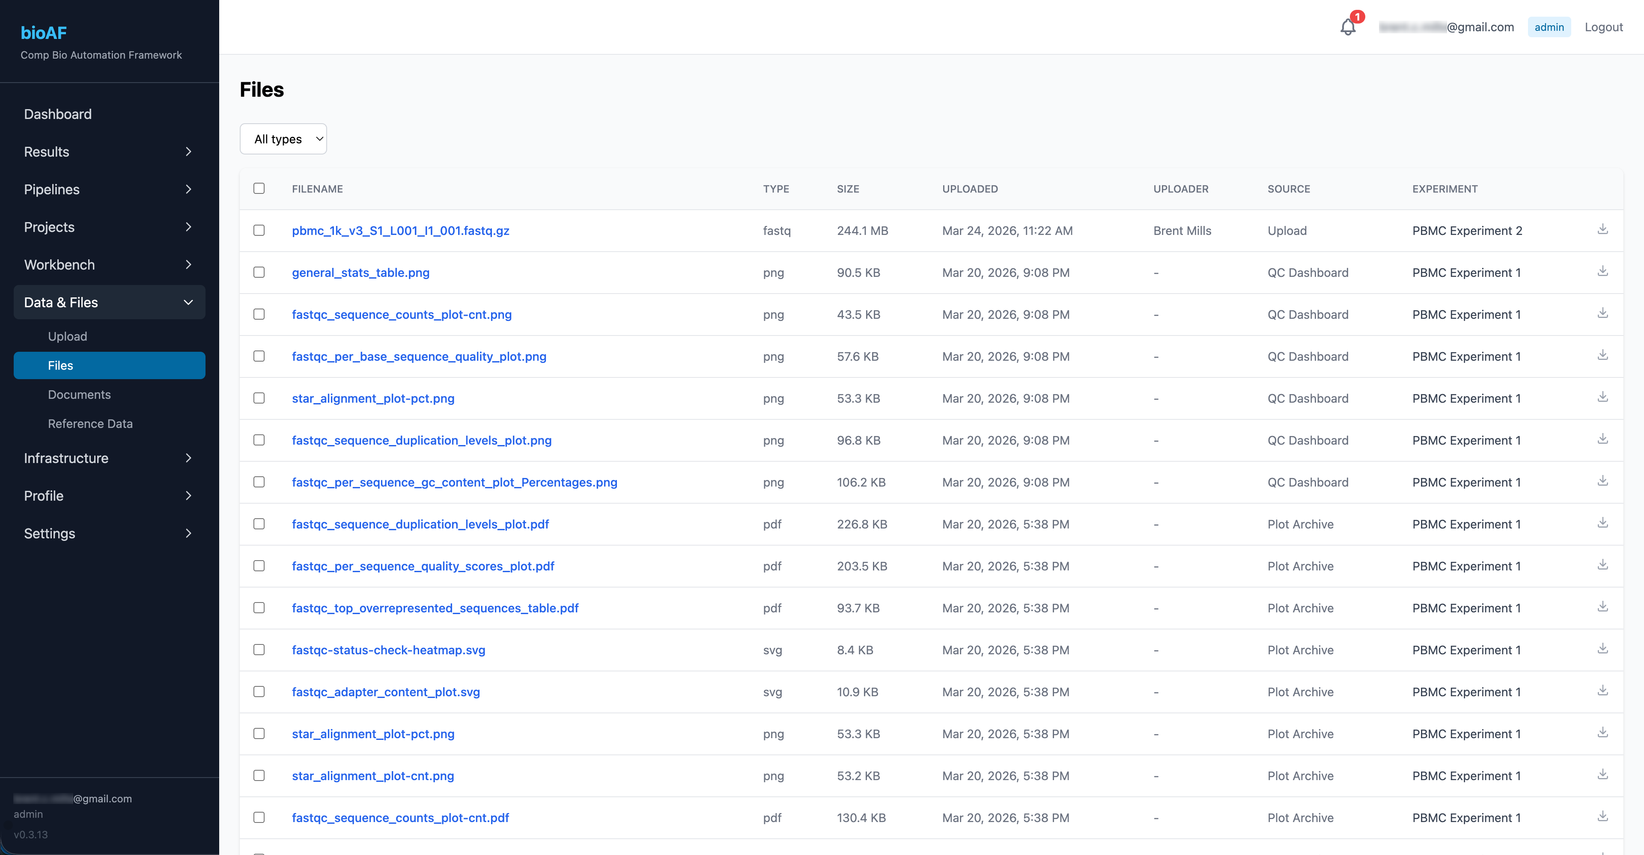Open Documents in the sidebar submenu
Image resolution: width=1644 pixels, height=855 pixels.
(x=109, y=395)
